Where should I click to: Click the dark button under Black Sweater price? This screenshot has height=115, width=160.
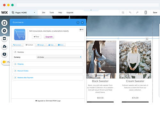pyautogui.click(x=100, y=102)
